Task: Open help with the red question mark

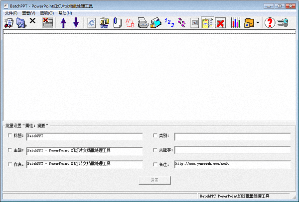Action: point(270,23)
